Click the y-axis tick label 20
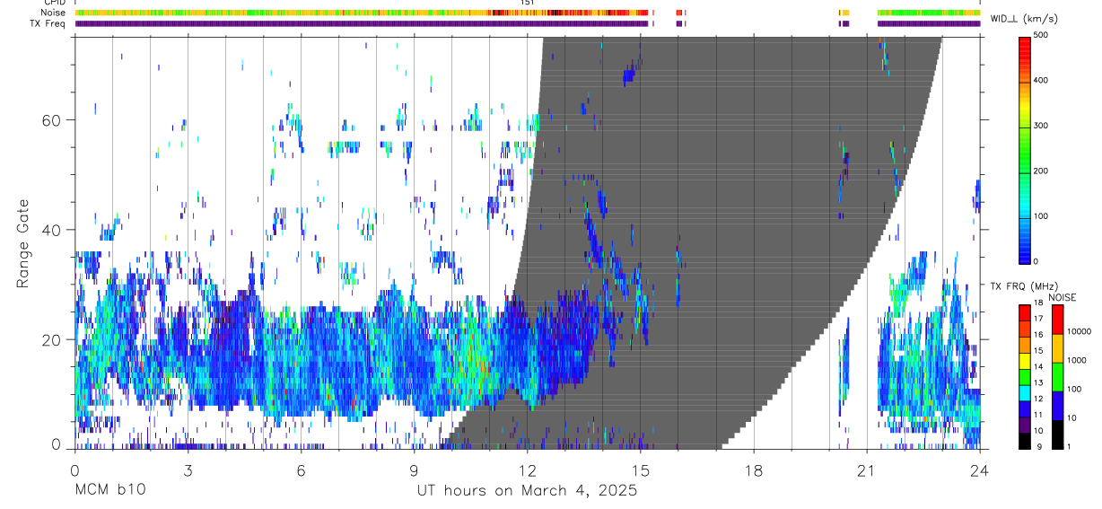This screenshot has height=509, width=1102. click(x=53, y=339)
